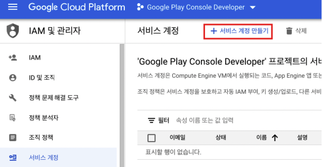
Task: Click the 정책 분석자 document icon
Action: (x=13, y=118)
